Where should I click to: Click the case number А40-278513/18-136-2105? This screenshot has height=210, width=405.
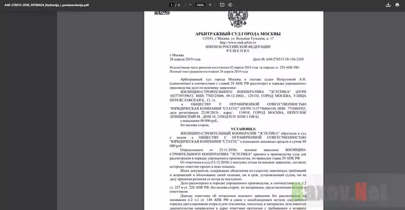tap(277, 59)
